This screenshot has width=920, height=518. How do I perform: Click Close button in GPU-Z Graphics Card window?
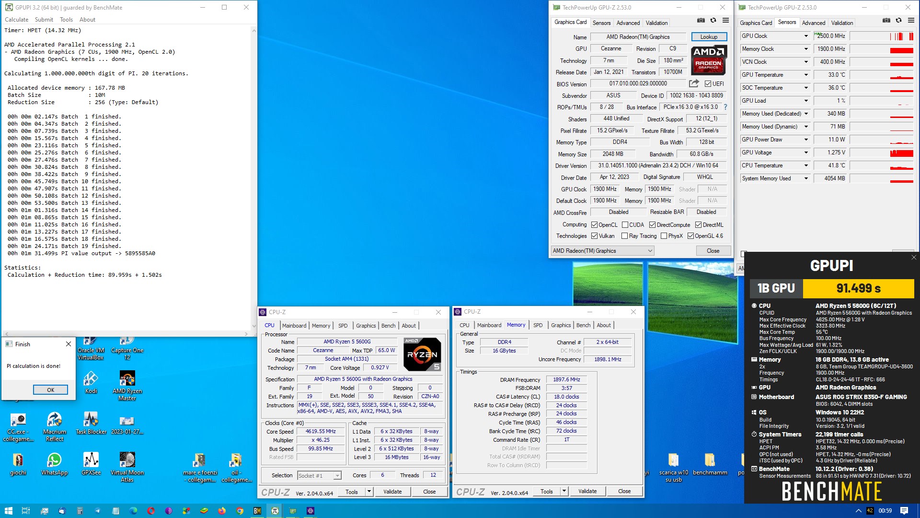tap(713, 251)
